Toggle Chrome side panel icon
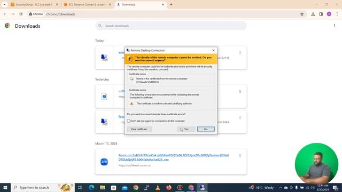This screenshot has height=192, width=342. click(321, 14)
